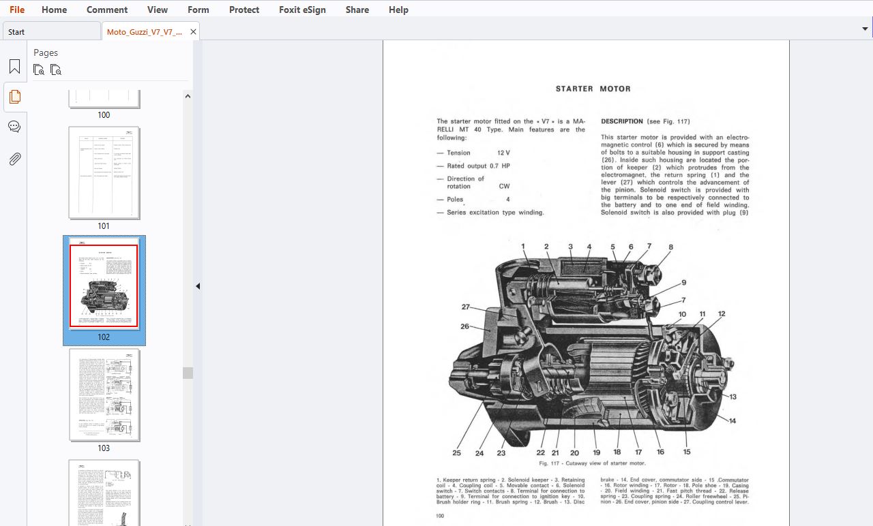Click the thumbnail scroll up arrow

[x=188, y=96]
